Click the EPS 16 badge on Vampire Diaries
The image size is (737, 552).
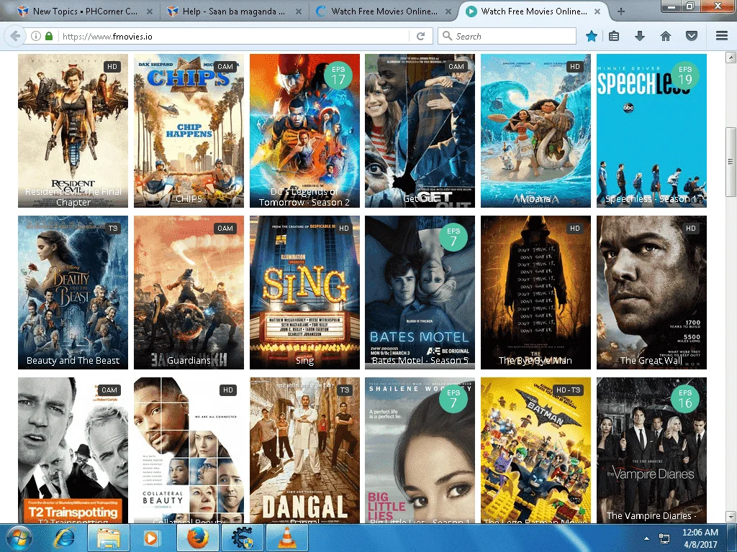pyautogui.click(x=685, y=399)
